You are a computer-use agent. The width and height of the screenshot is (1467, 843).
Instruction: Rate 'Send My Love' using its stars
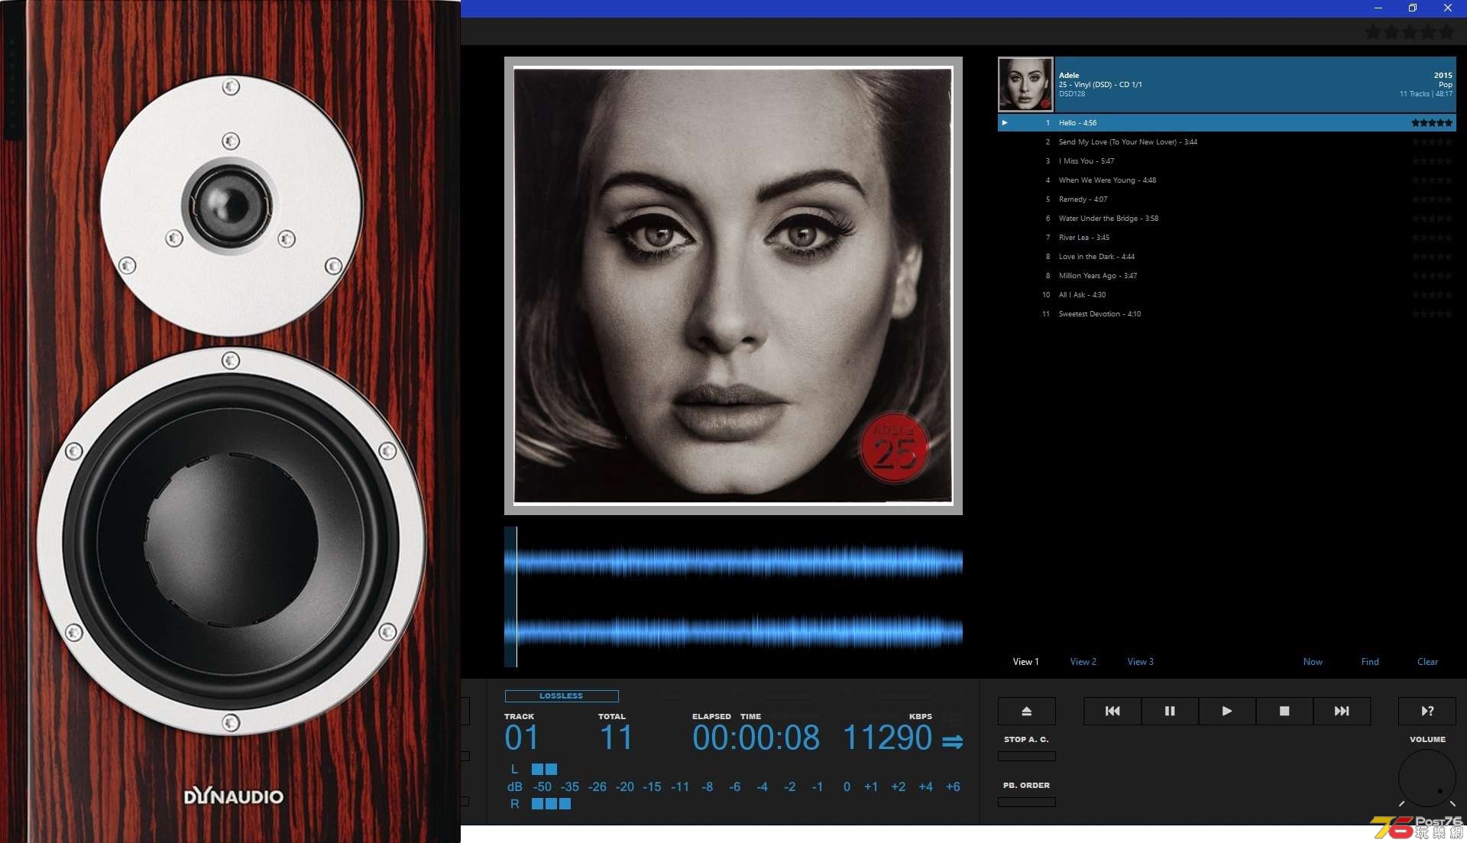[x=1432, y=141]
